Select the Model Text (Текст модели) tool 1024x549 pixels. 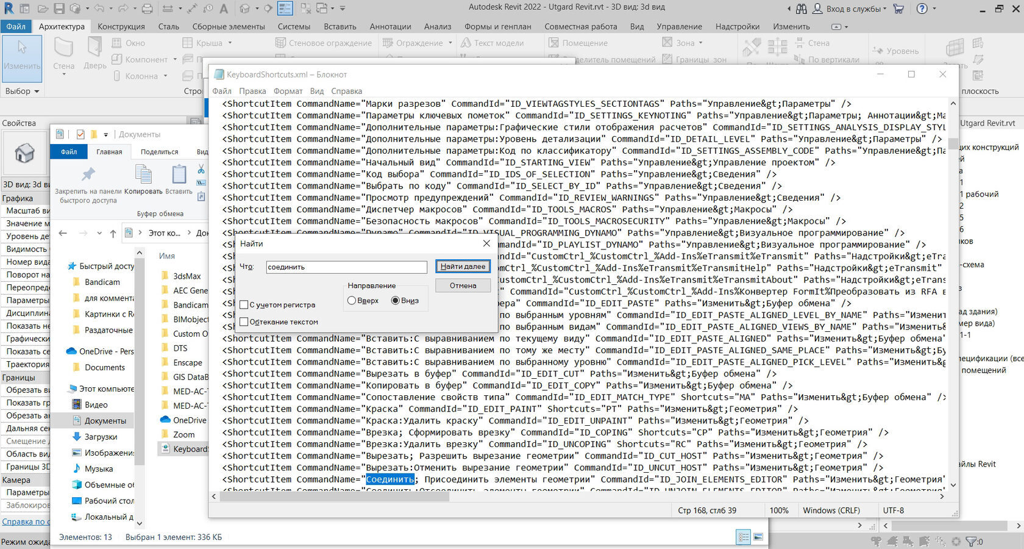click(492, 43)
